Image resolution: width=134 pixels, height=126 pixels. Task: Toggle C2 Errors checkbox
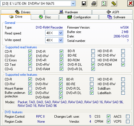pos(30,60)
